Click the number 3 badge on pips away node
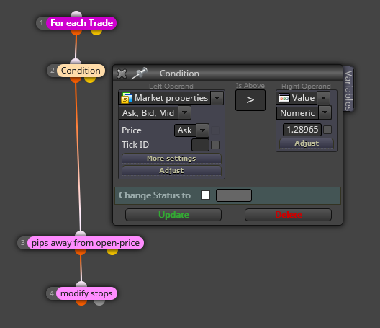This screenshot has width=380, height=328. click(23, 243)
